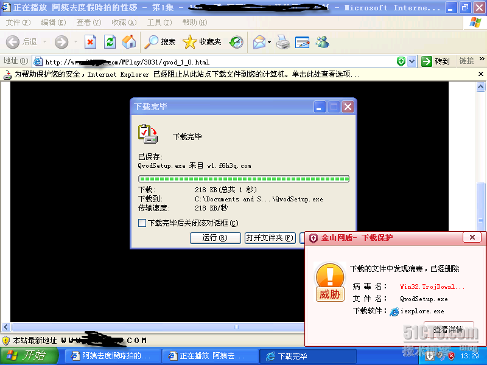
Task: Click the iexplore.exe icon in the alert
Action: tap(394, 311)
